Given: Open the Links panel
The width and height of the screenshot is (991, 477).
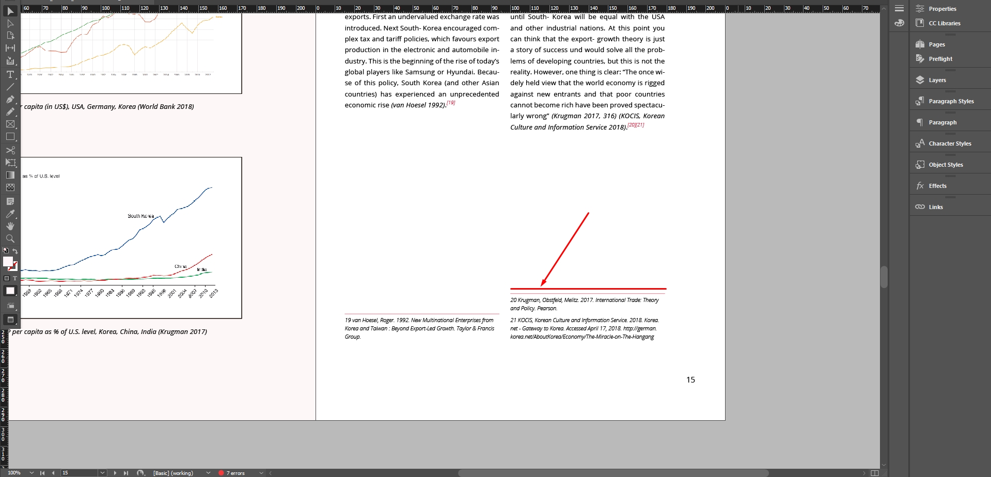Looking at the screenshot, I should click(935, 206).
